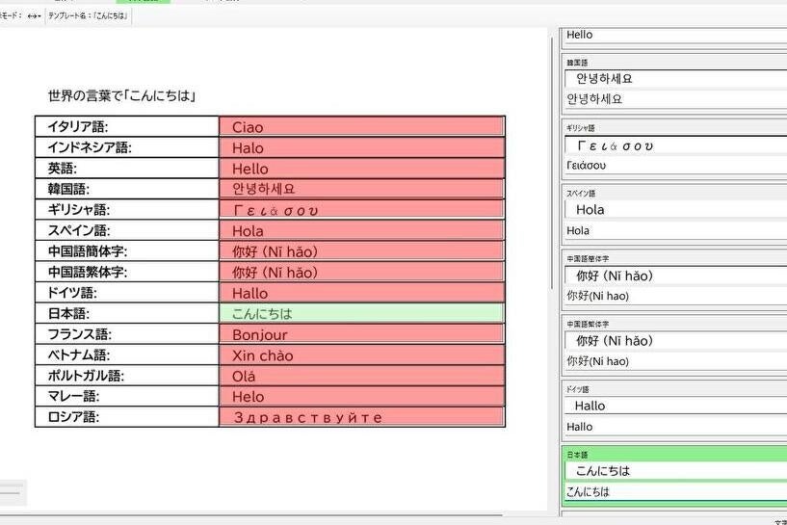Focus the 韓国語 input in side panel
The image size is (787, 525).
tap(675, 78)
